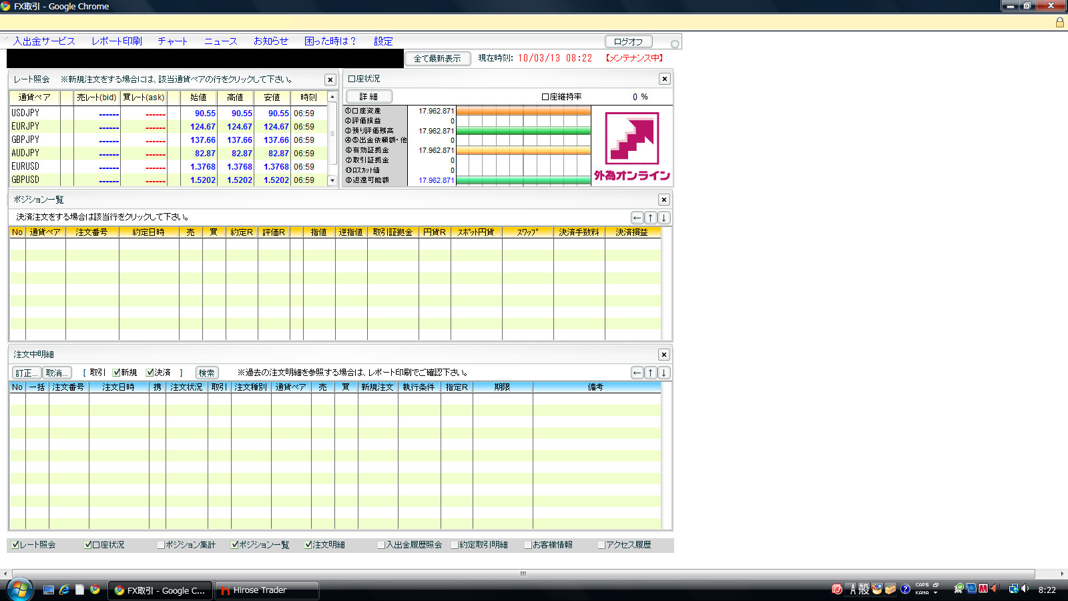This screenshot has height=601, width=1068.
Task: Launch Chrome from quick launch icons
Action: coord(95,590)
